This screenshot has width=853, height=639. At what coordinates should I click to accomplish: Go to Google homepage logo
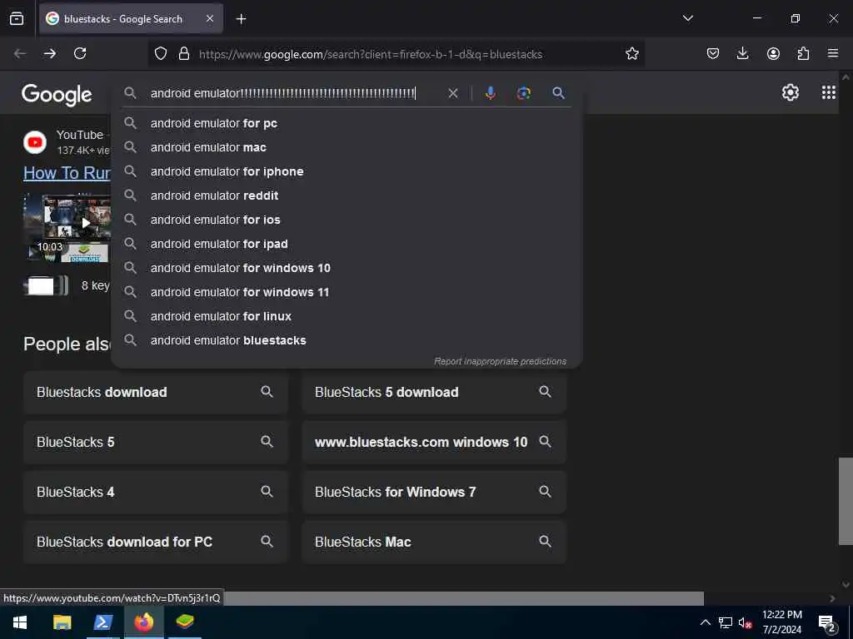[57, 95]
